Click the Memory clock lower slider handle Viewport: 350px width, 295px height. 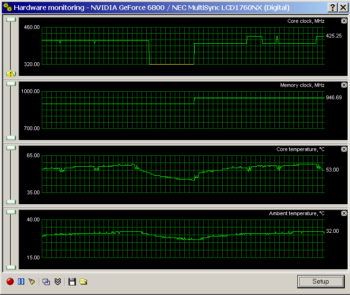coord(11,138)
